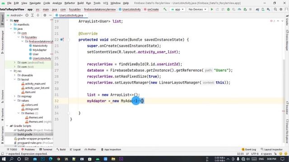Open Project panel options gear icon

tap(45, 15)
